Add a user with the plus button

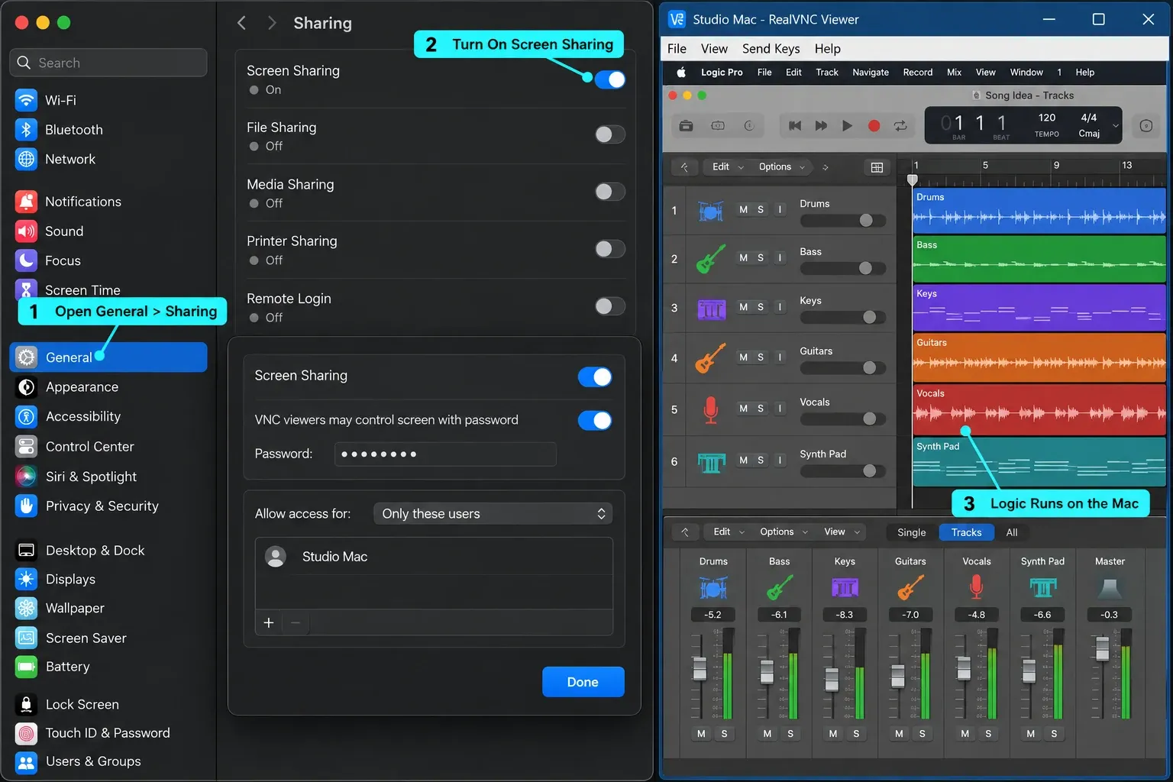point(269,623)
